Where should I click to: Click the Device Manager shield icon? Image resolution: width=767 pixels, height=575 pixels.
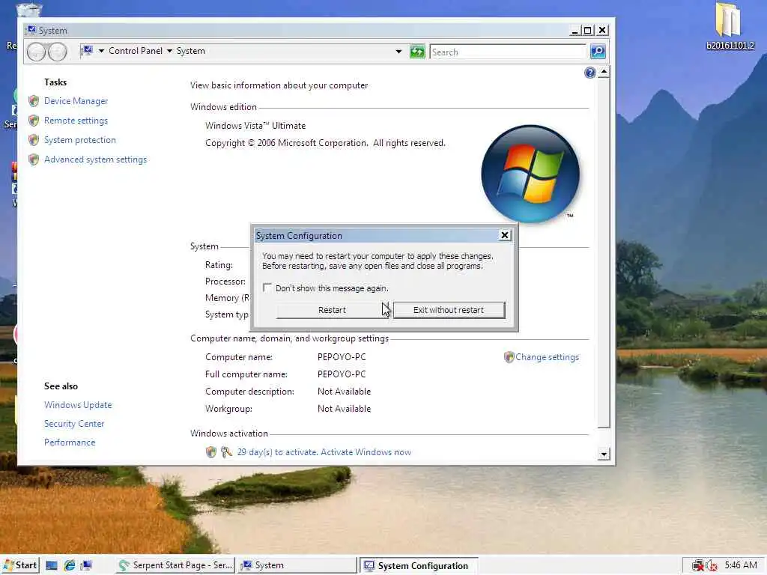coord(34,101)
